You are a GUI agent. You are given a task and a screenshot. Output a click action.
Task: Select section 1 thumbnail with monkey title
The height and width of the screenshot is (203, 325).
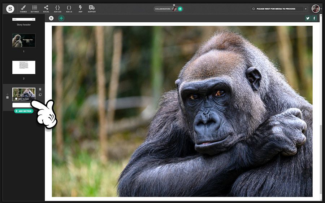click(23, 40)
